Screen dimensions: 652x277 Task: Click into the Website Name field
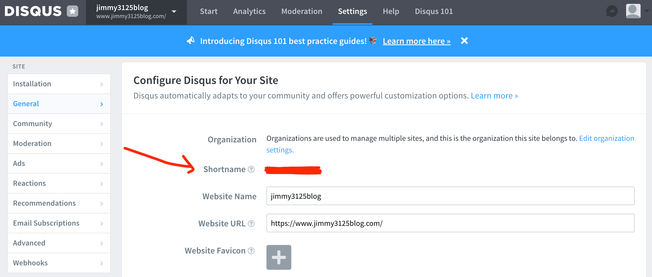coord(450,196)
